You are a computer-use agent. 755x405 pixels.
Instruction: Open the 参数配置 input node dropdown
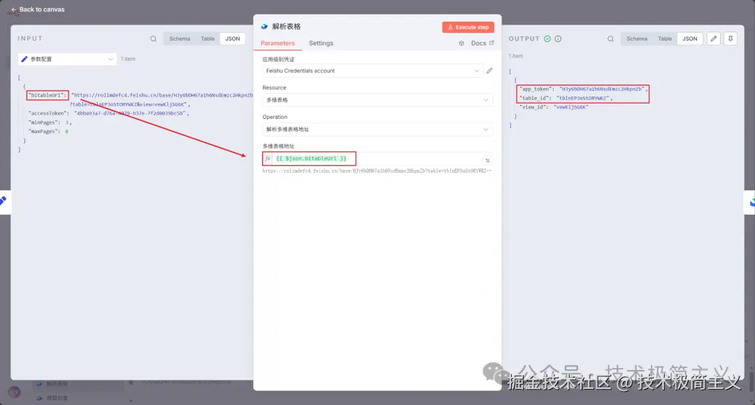[x=67, y=59]
